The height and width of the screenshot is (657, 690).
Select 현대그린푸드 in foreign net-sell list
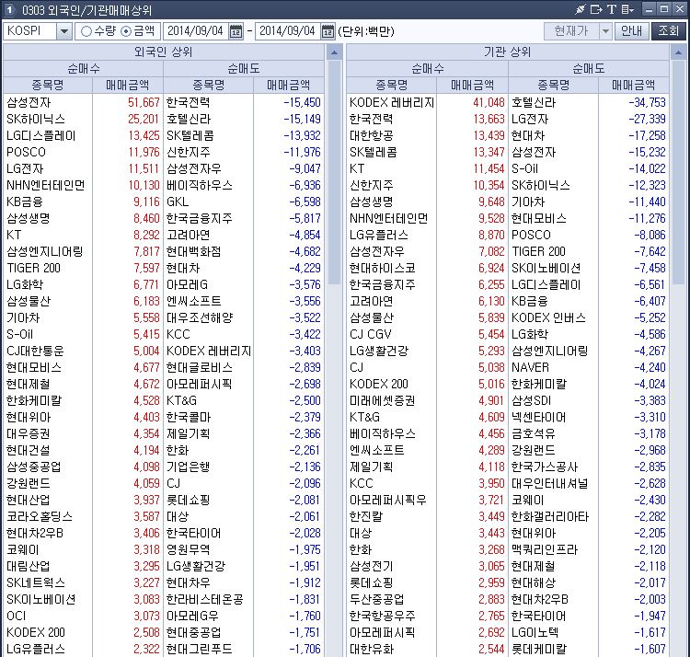point(200,649)
